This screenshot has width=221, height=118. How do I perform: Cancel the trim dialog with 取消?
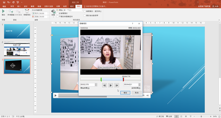136,93
